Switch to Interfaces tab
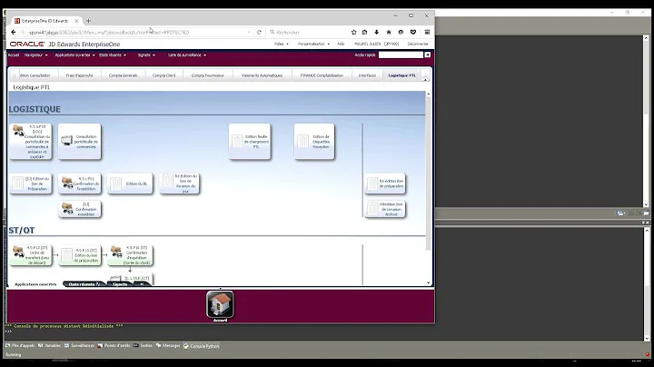The width and height of the screenshot is (654, 367). [x=367, y=75]
